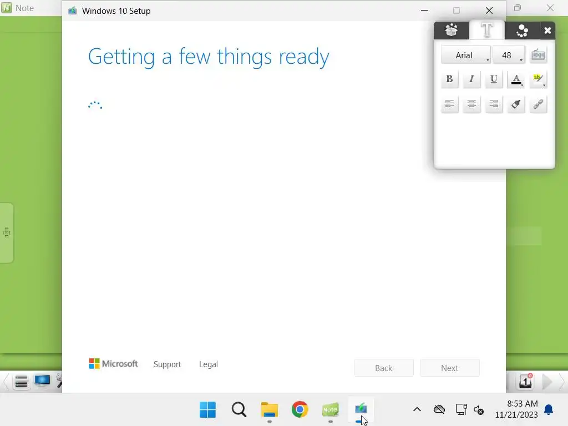The image size is (568, 426).
Task: Open the Windows Start menu
Action: (207, 410)
